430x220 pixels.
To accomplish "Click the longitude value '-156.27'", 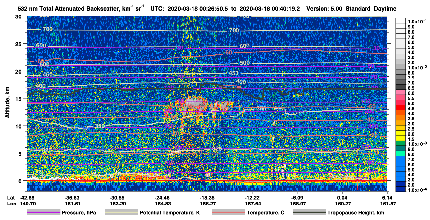I will pyautogui.click(x=207, y=204).
